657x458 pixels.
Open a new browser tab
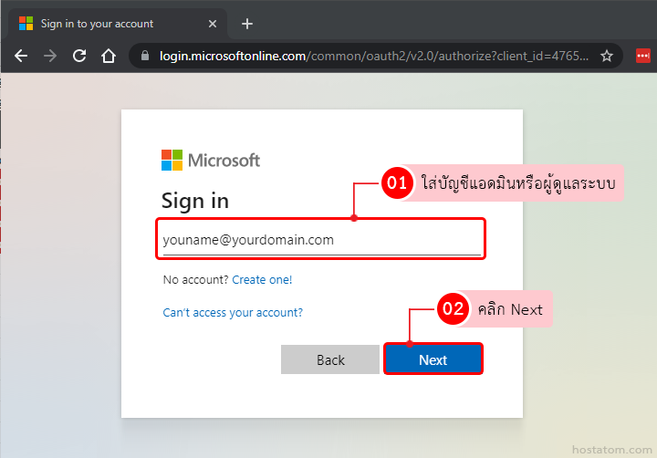tap(247, 24)
